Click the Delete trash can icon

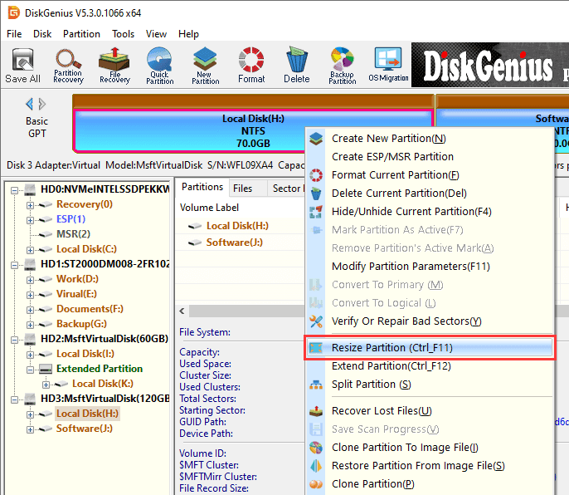296,65
